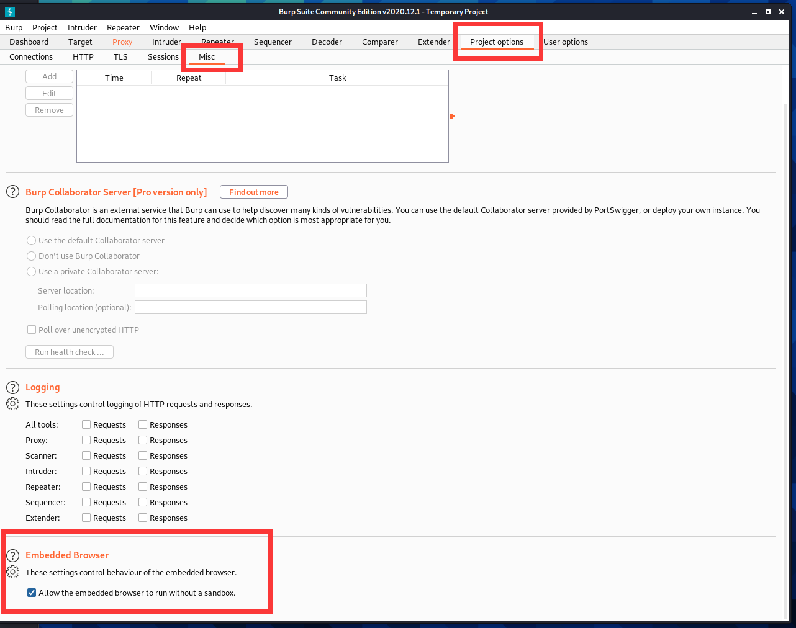796x628 pixels.
Task: Click the Burp Suite logo in title bar
Action: click(x=9, y=12)
